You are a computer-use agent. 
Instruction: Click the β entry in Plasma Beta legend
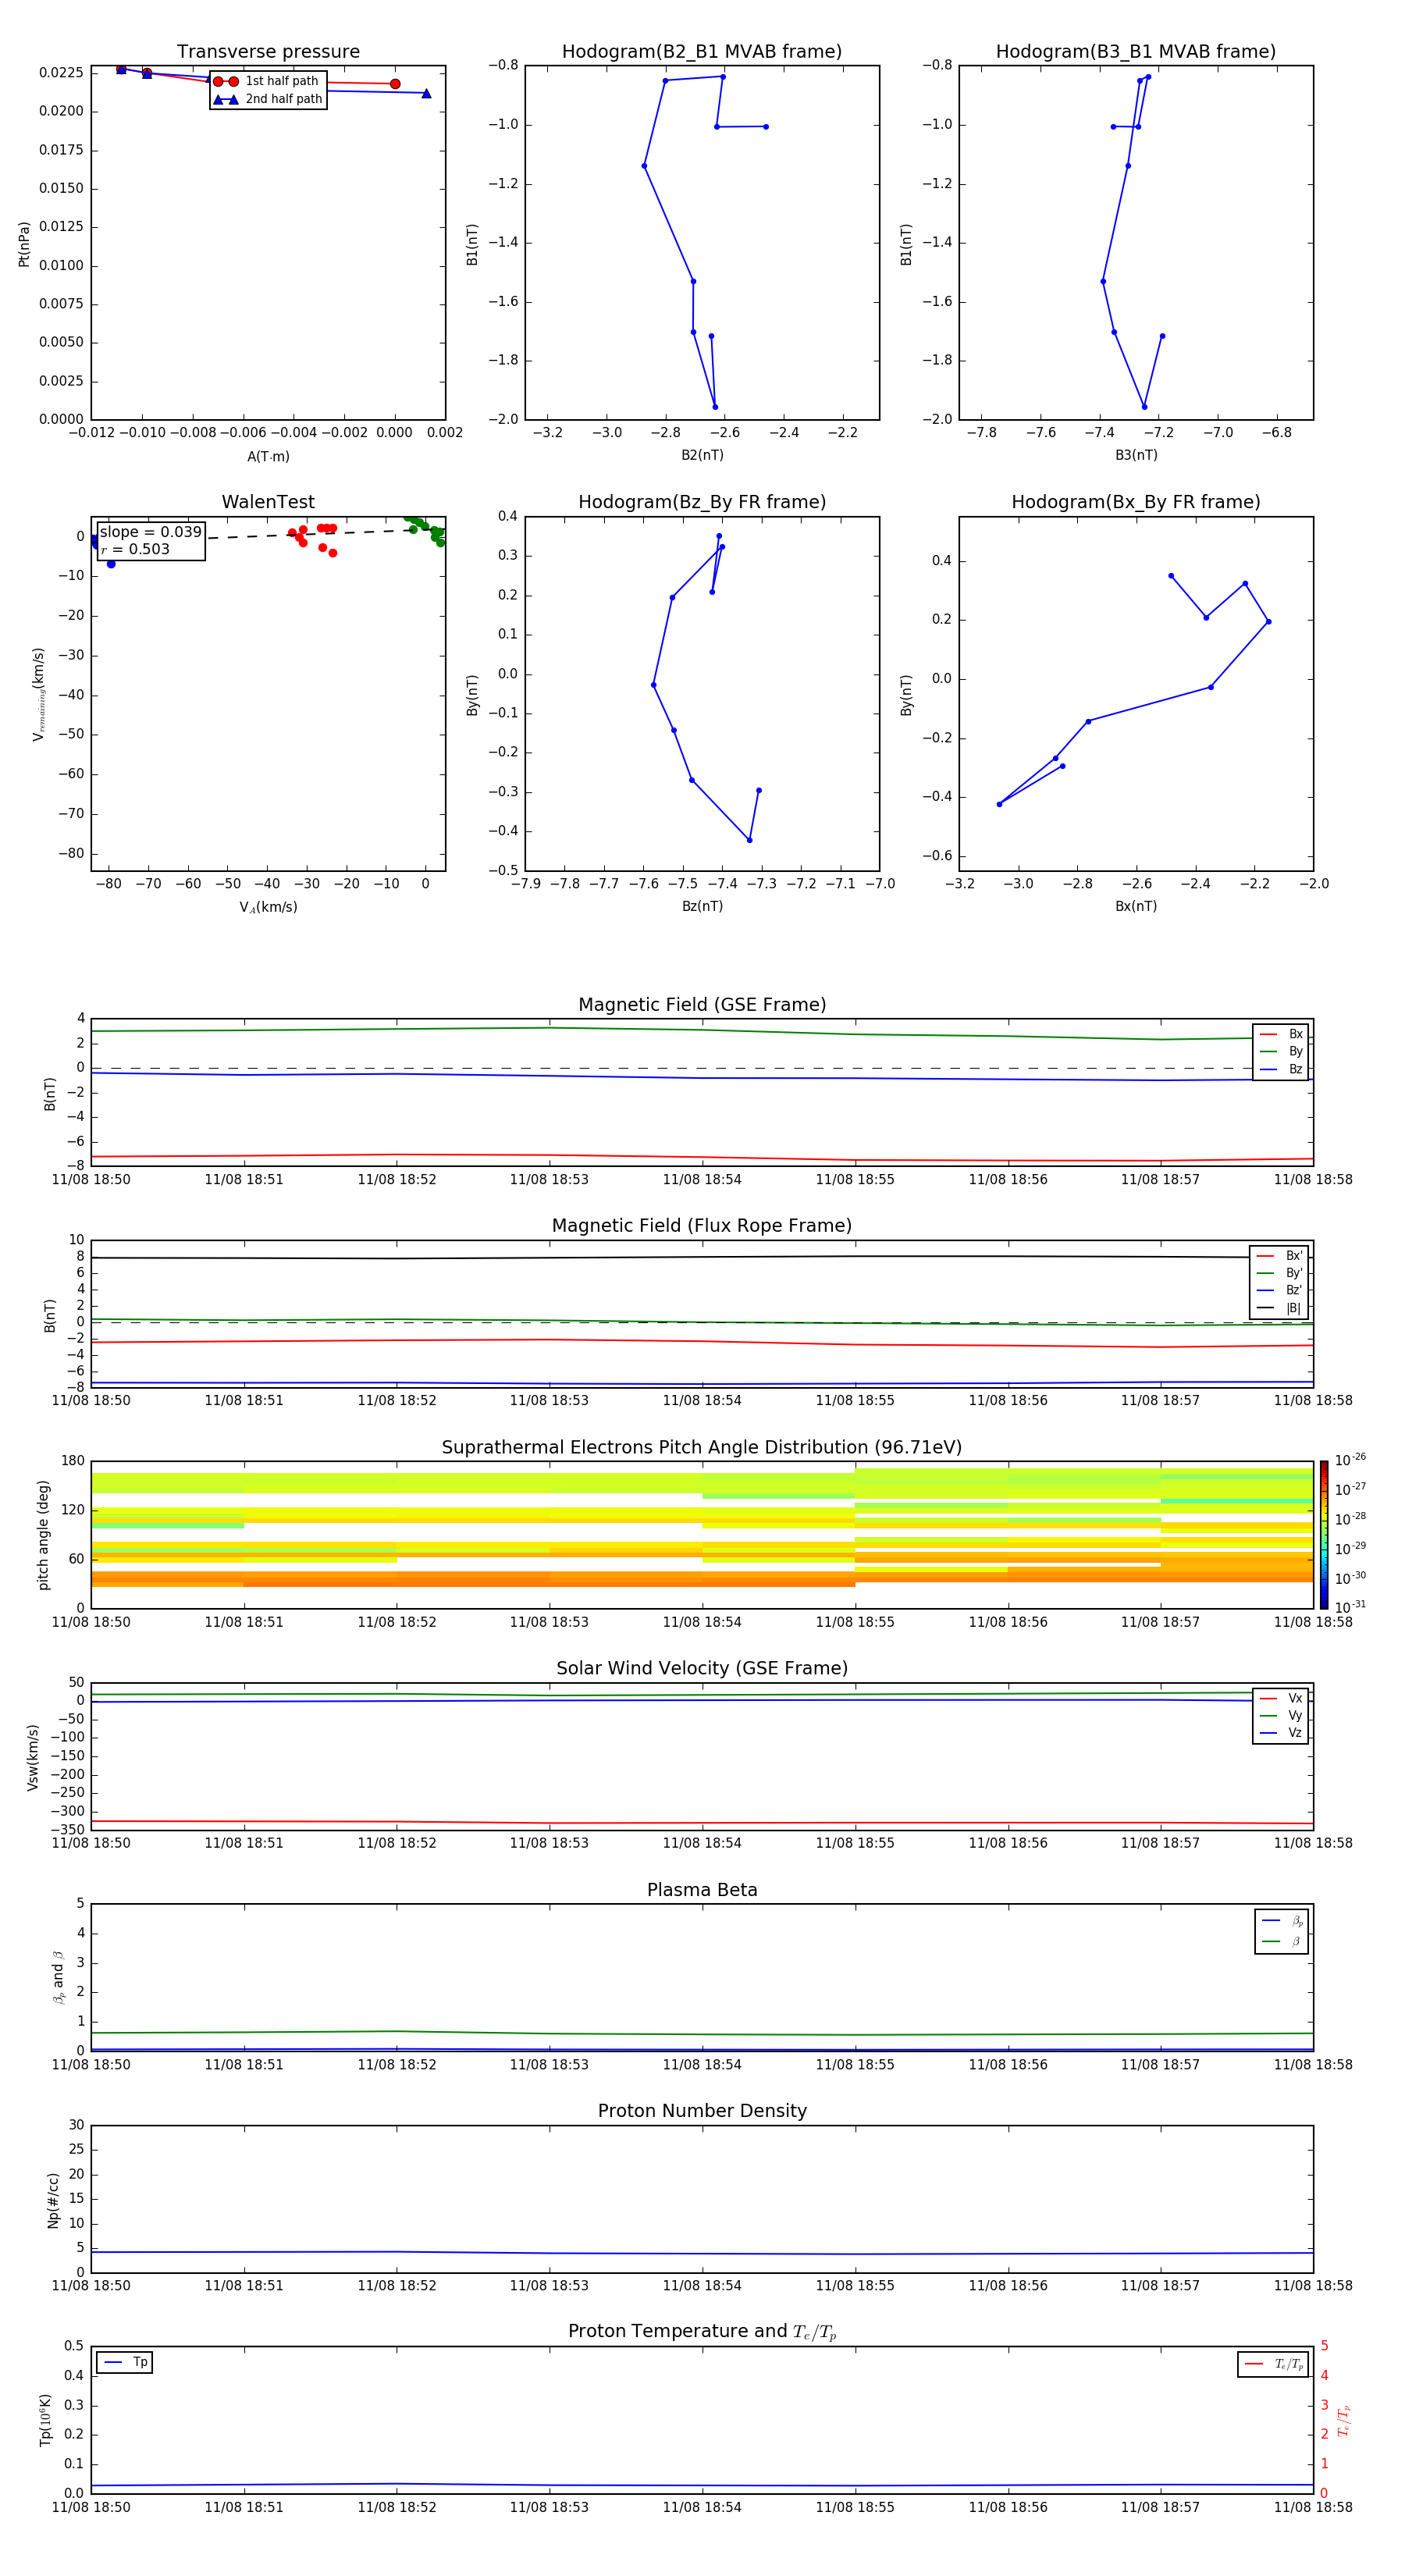pos(1282,1942)
